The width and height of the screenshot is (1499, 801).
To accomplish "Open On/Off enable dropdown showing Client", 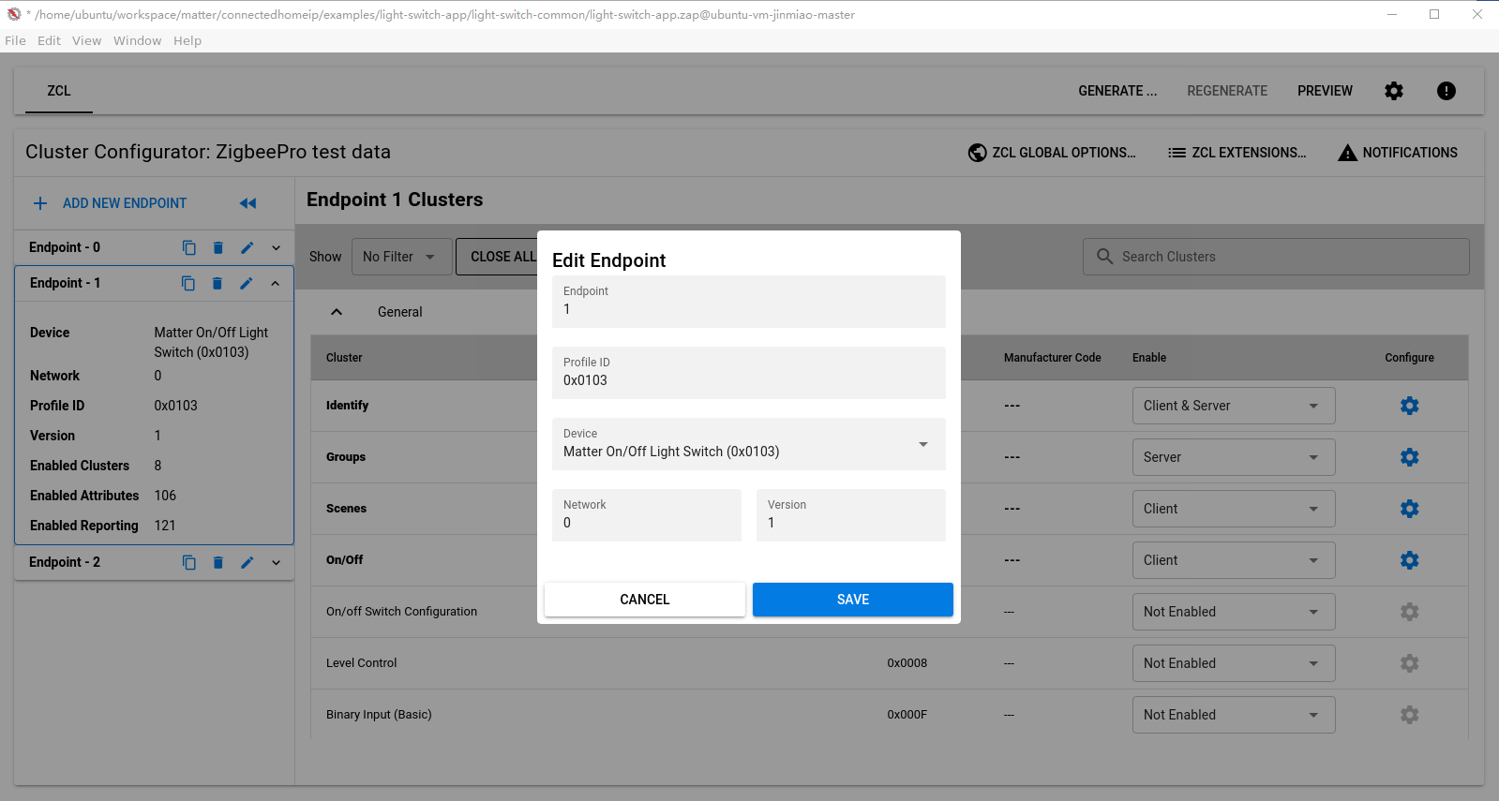I will click(1234, 560).
